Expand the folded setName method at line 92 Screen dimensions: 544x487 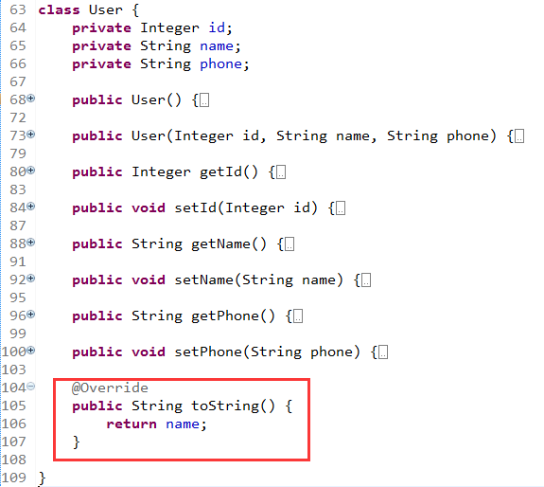(x=31, y=279)
